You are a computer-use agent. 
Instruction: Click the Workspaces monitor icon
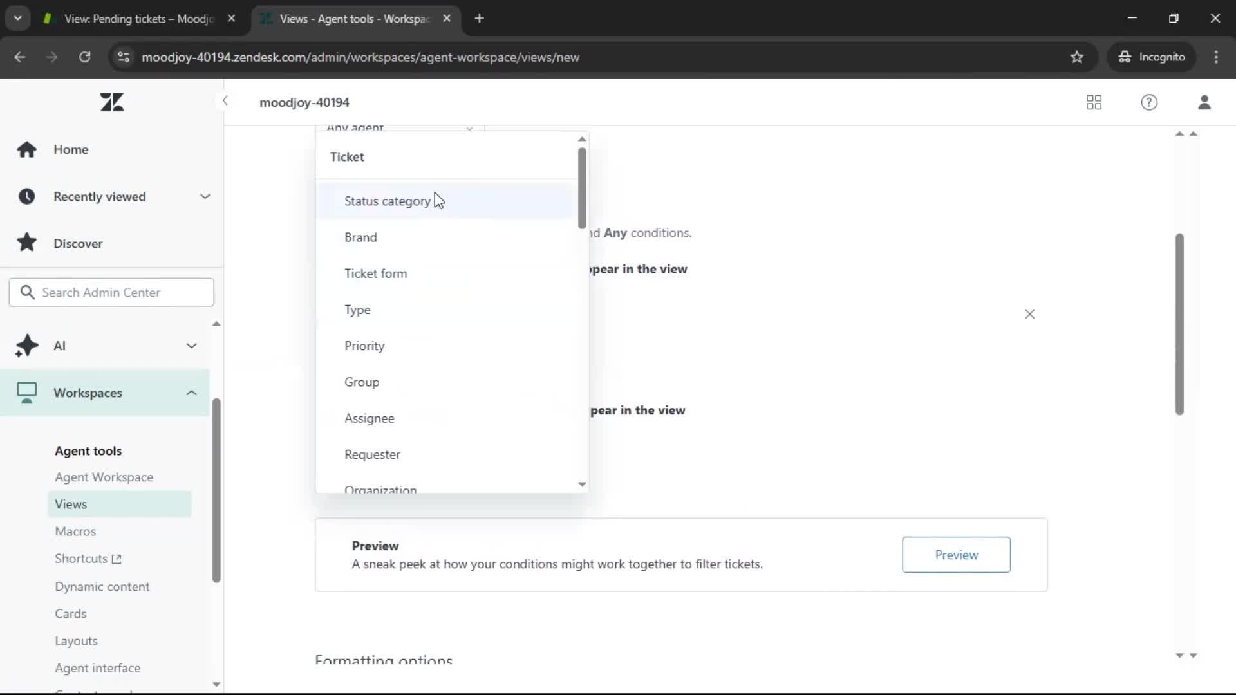(26, 393)
